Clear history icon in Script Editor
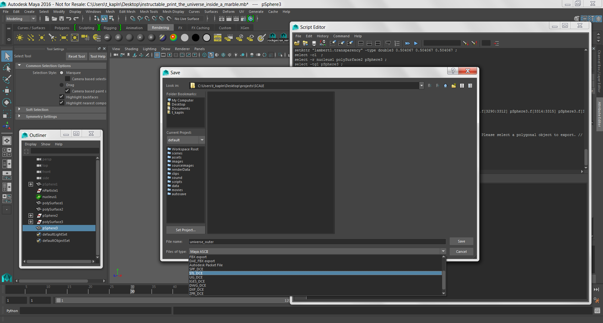This screenshot has height=323, width=603. click(333, 43)
